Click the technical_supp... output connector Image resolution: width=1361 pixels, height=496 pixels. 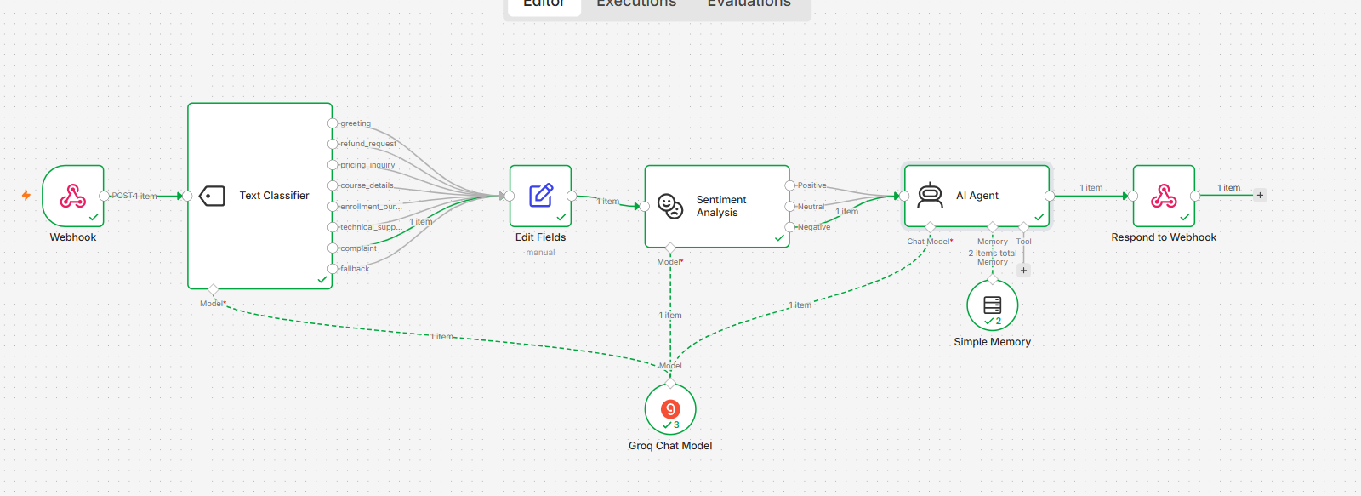333,227
